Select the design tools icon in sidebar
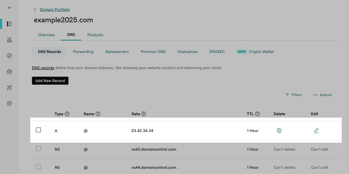The image size is (349, 174). [x=9, y=88]
